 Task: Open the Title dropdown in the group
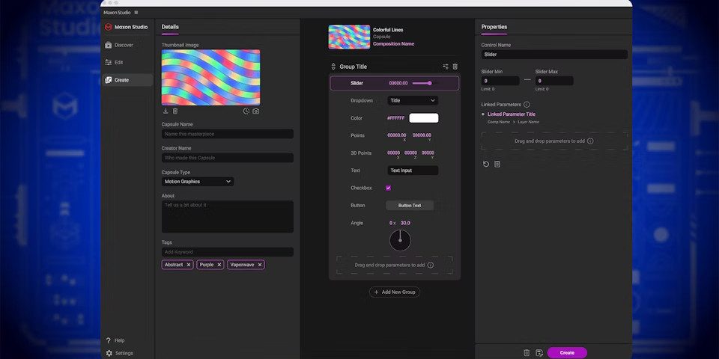(413, 100)
